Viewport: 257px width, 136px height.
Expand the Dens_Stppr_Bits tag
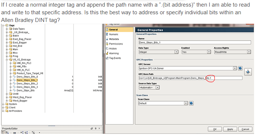click(11, 90)
